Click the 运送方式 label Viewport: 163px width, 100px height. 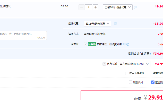point(74,34)
